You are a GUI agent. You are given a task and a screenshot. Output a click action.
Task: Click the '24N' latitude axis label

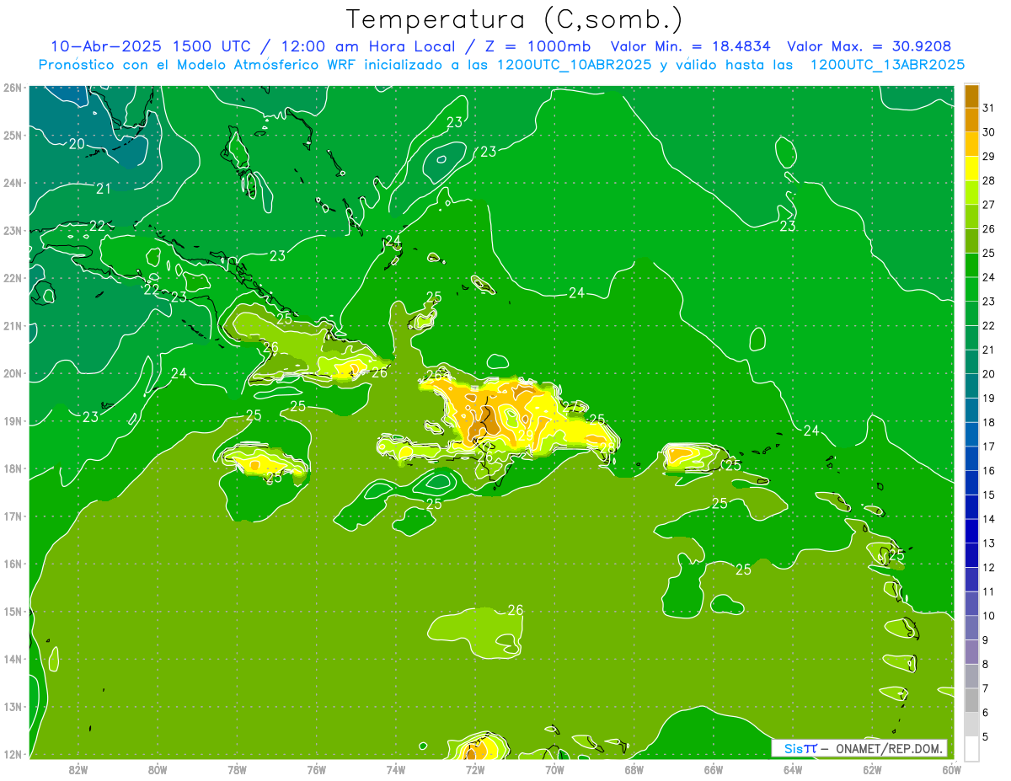[12, 183]
